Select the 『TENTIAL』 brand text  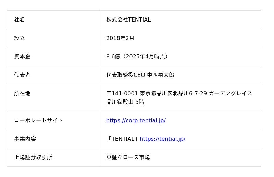tap(122, 139)
